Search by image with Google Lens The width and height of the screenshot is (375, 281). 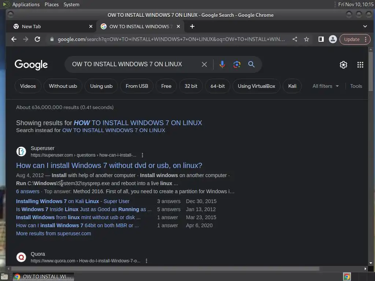tap(237, 64)
